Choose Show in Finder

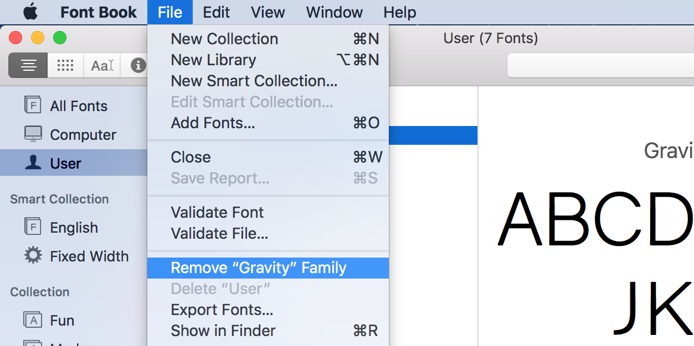[223, 331]
